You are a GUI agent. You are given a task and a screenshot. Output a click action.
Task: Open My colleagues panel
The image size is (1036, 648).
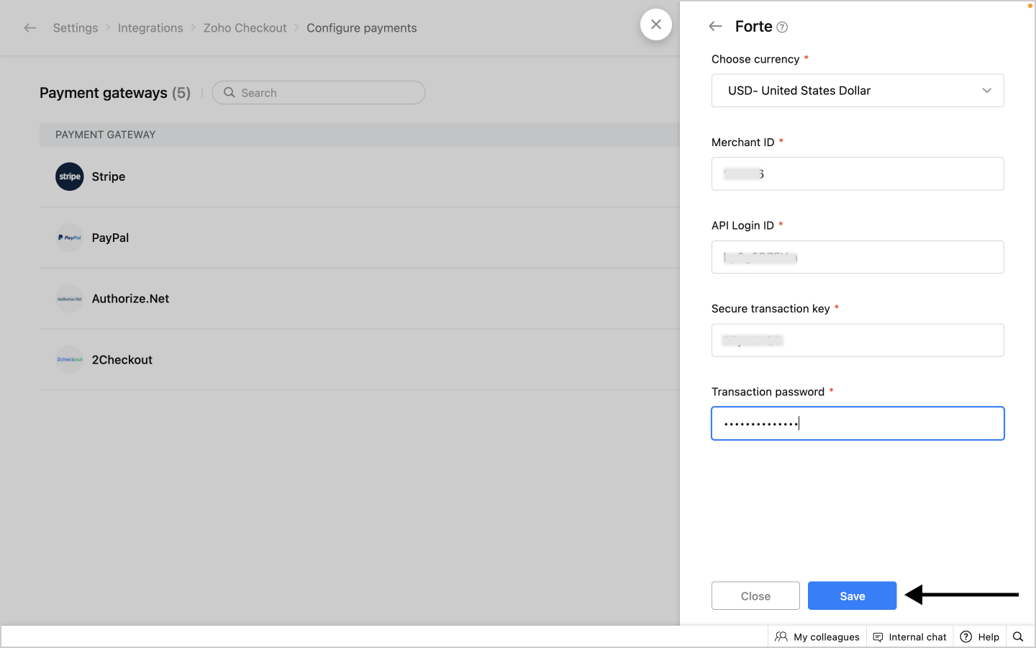click(x=817, y=636)
